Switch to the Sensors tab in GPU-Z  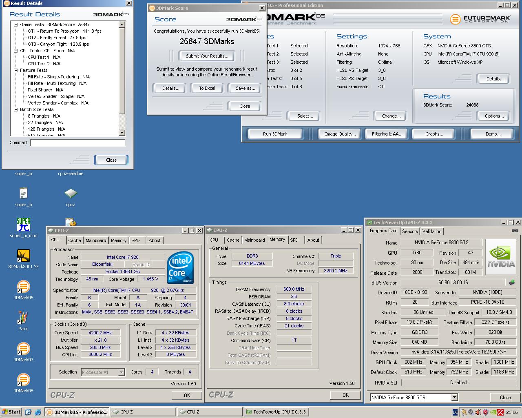(x=410, y=231)
